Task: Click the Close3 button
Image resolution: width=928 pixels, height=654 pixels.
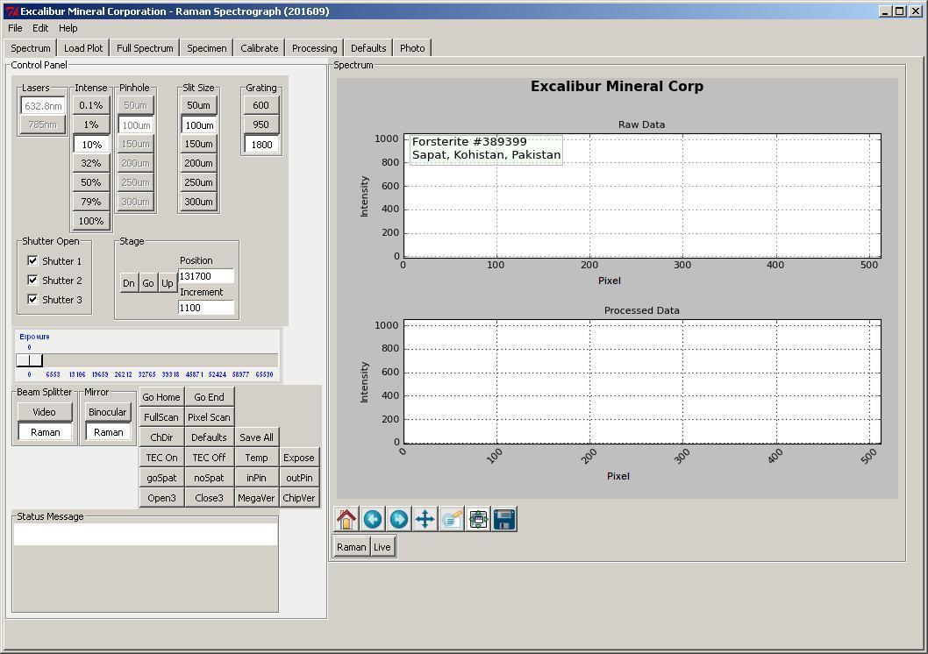Action: pos(209,497)
